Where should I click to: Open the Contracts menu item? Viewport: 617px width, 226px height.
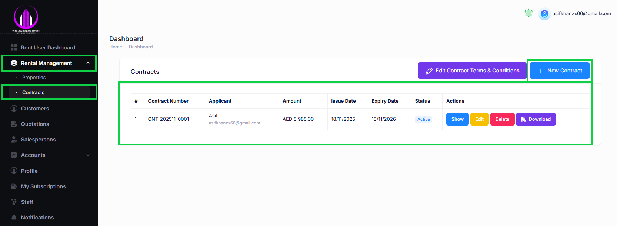33,92
